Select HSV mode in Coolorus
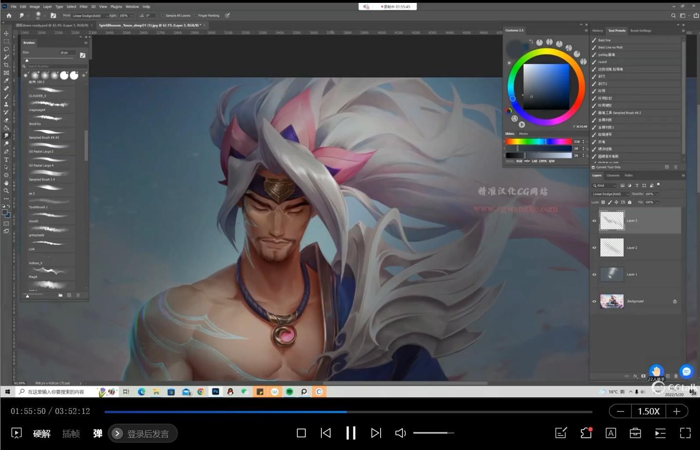Viewport: 700px width, 450px height. coord(527,161)
